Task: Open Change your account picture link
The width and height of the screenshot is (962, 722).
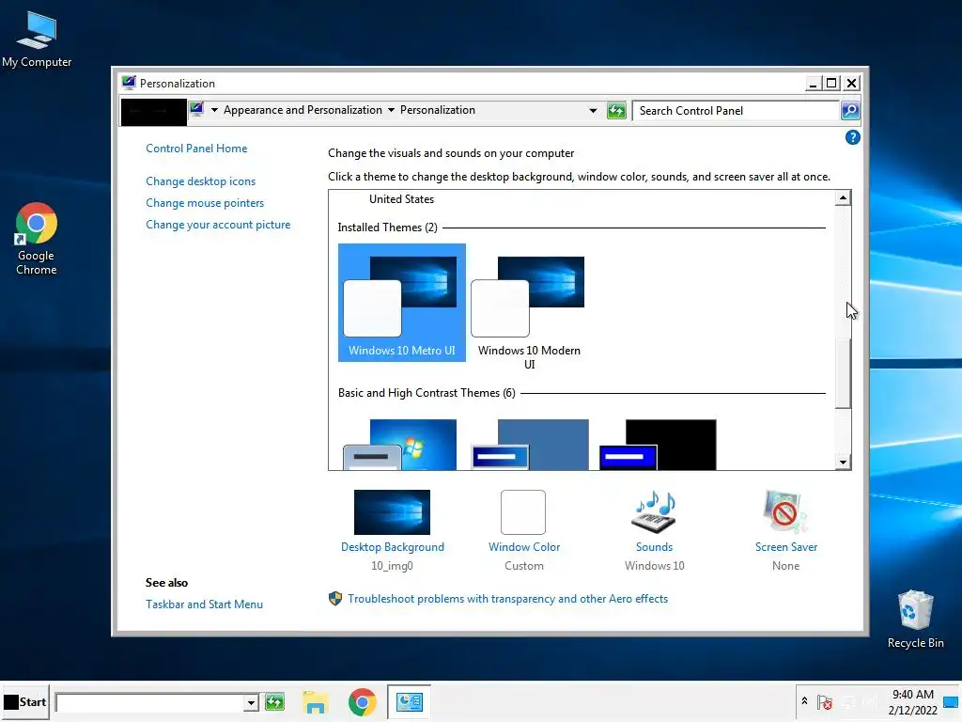Action: [218, 225]
